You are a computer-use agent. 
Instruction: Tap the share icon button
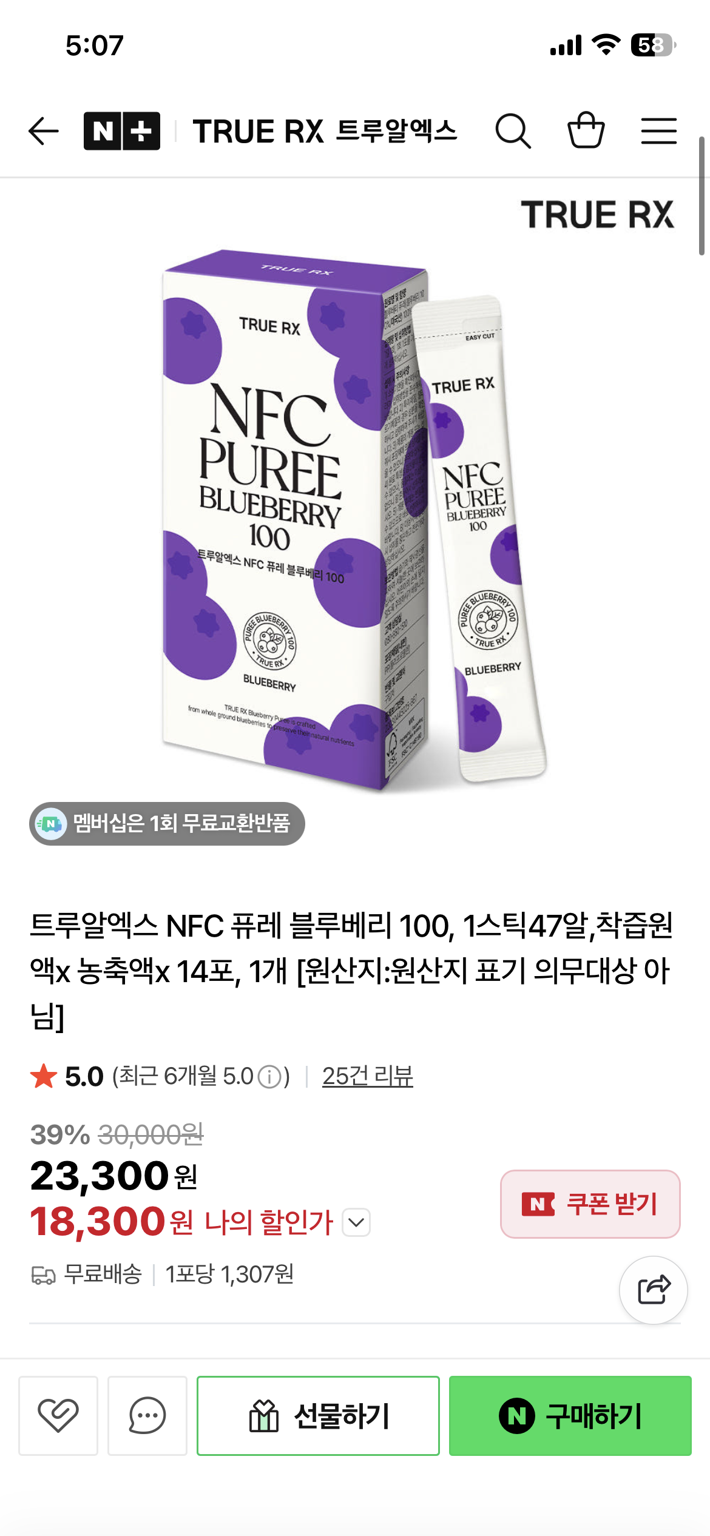[x=654, y=1290]
